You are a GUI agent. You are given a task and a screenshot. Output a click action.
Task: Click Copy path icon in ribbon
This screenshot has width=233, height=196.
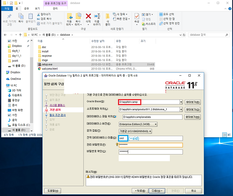[39, 19]
